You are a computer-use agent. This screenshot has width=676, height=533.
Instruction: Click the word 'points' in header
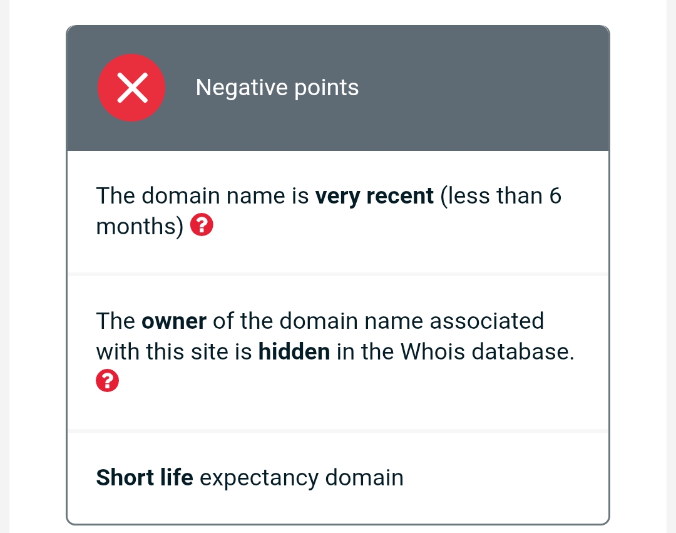tap(326, 88)
